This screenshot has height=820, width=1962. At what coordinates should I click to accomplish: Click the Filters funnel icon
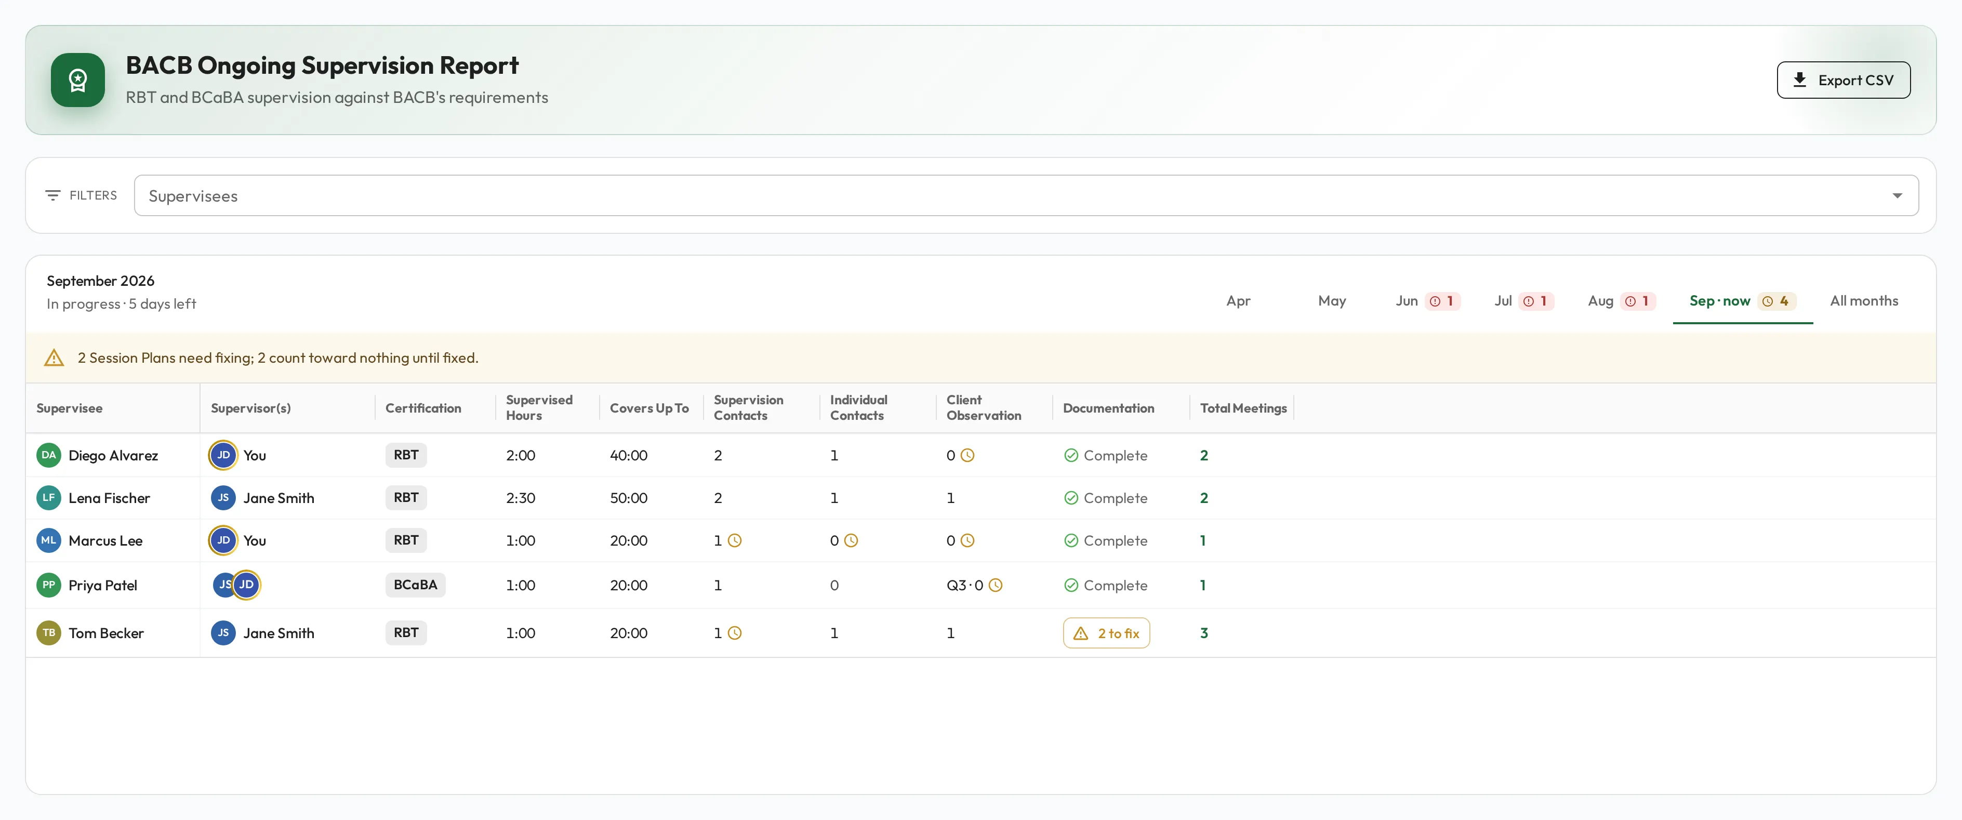pos(52,196)
